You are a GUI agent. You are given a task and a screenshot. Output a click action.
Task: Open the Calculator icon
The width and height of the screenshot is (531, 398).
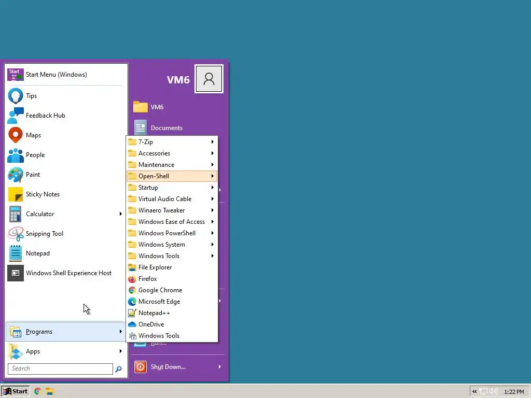[15, 214]
